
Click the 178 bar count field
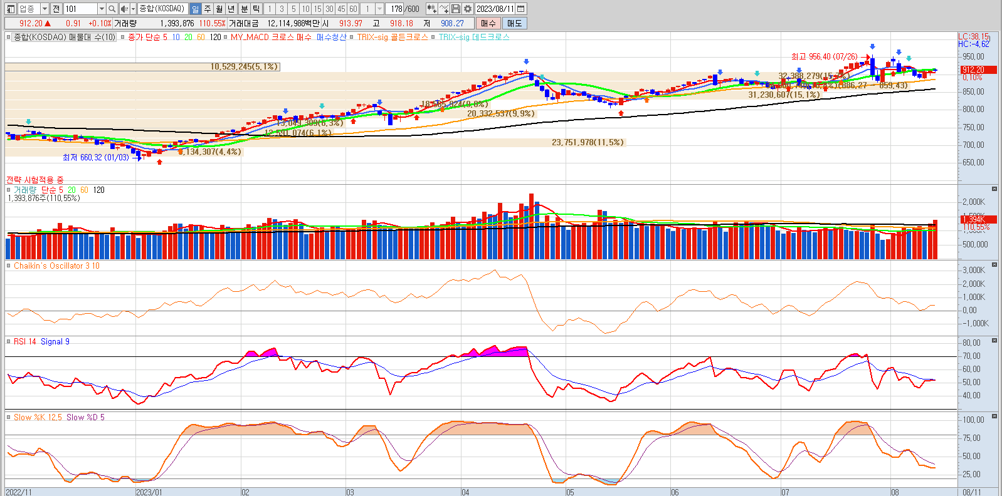[x=395, y=9]
